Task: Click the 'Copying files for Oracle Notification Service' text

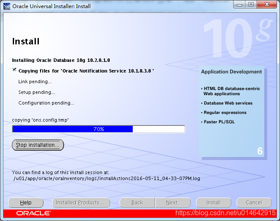Action: tap(86, 71)
